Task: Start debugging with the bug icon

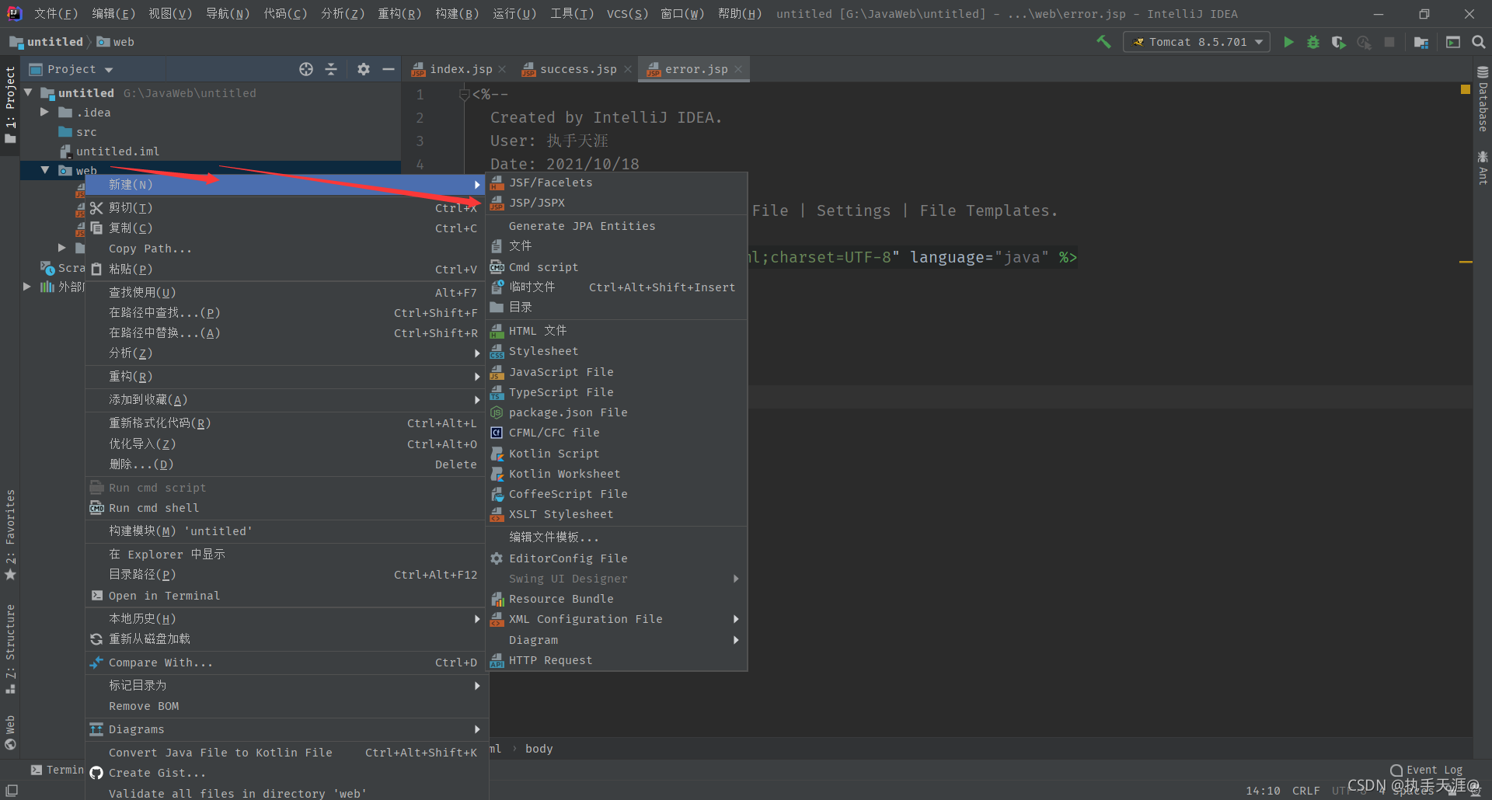Action: [x=1313, y=42]
